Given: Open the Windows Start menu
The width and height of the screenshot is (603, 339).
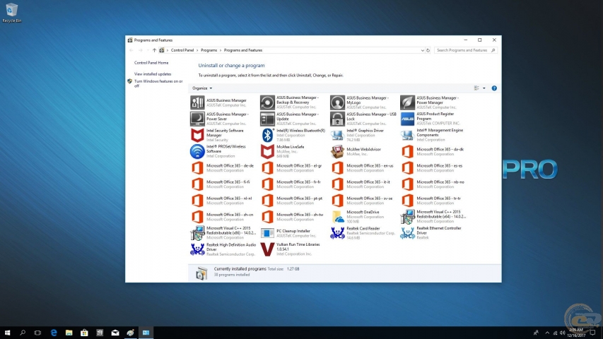Looking at the screenshot, I should click(x=7, y=333).
